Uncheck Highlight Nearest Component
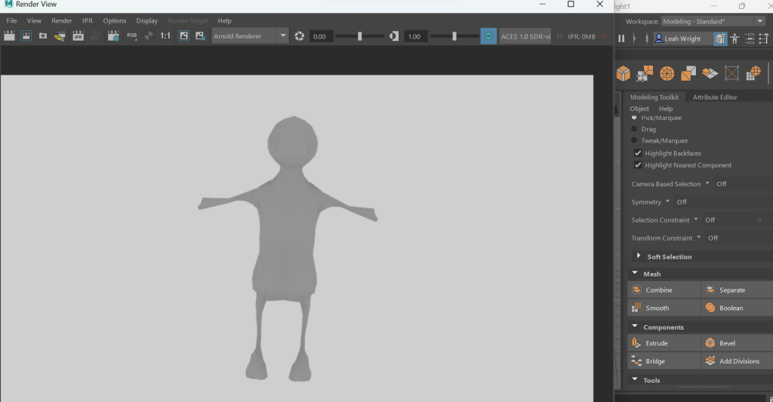This screenshot has height=402, width=773. tap(638, 165)
